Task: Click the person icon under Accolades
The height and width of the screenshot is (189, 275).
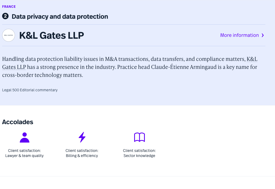Action: 25,137
